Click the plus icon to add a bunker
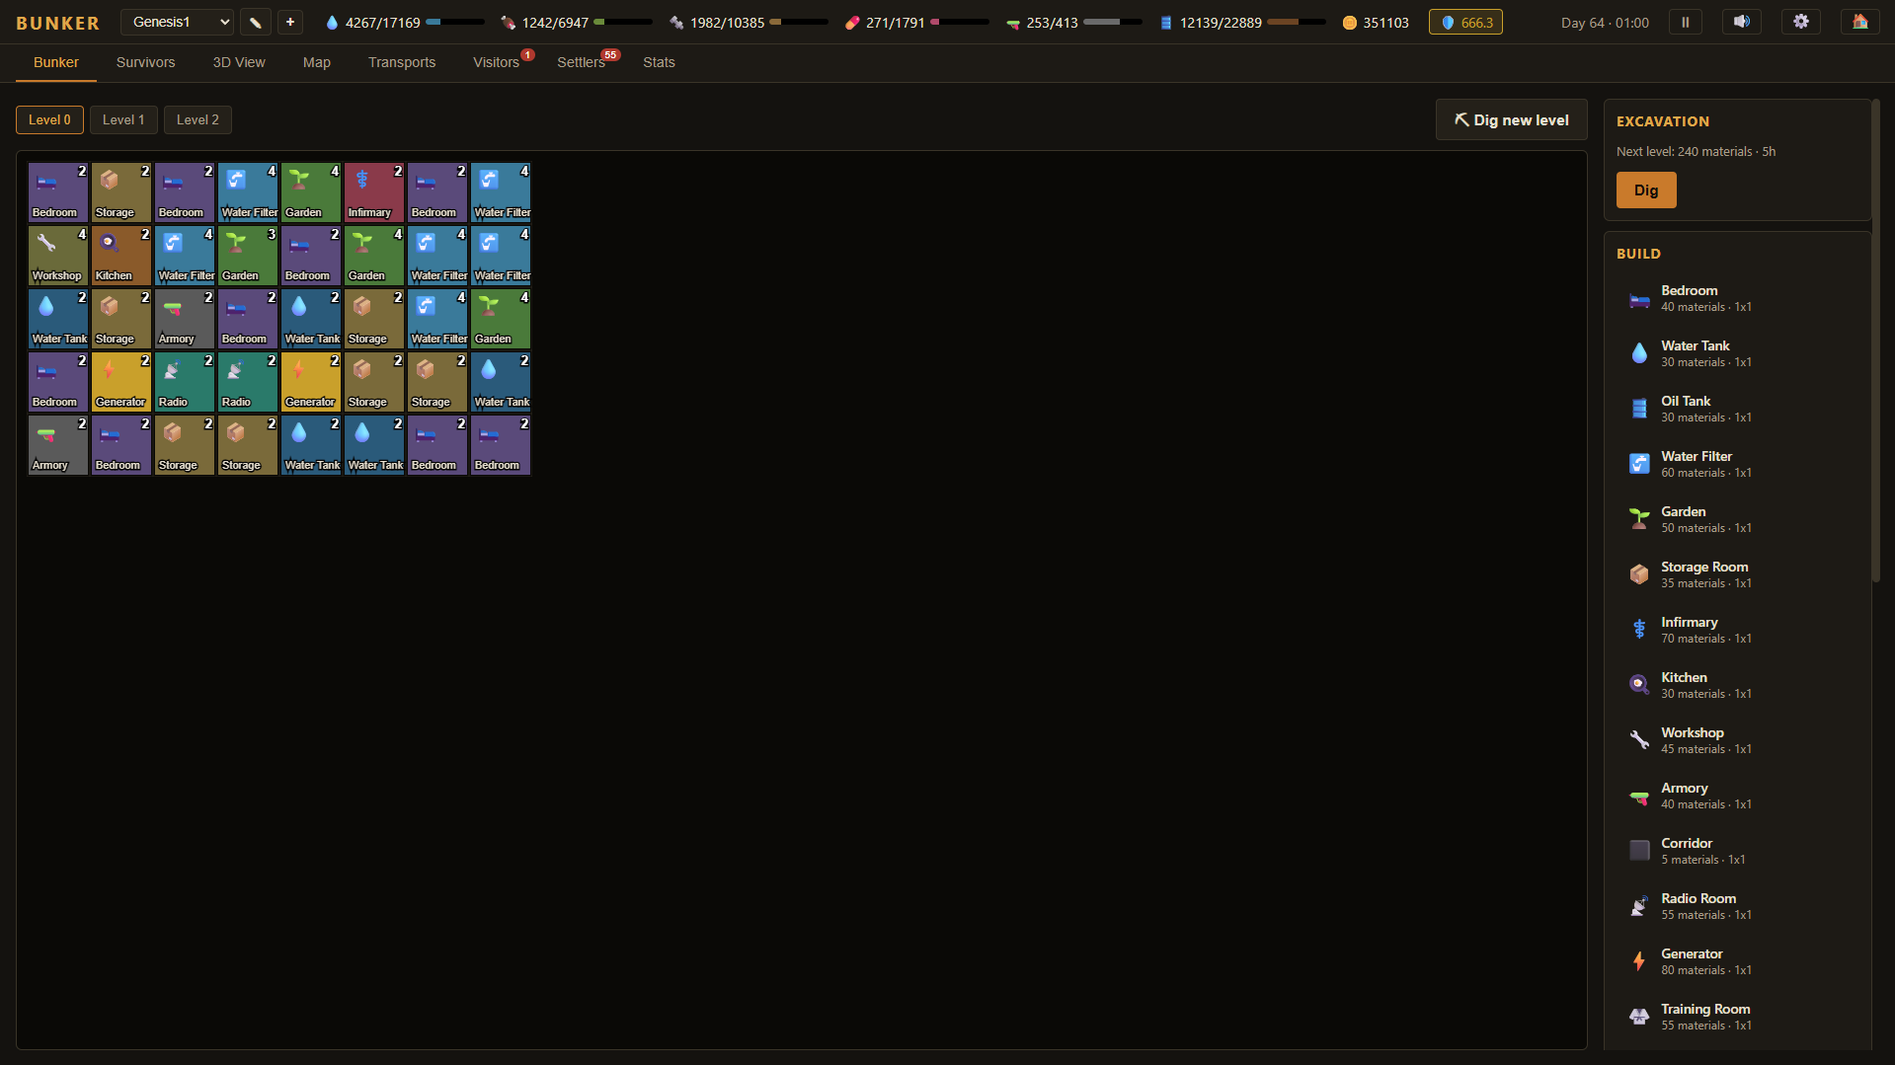The width and height of the screenshot is (1895, 1065). tap(290, 22)
